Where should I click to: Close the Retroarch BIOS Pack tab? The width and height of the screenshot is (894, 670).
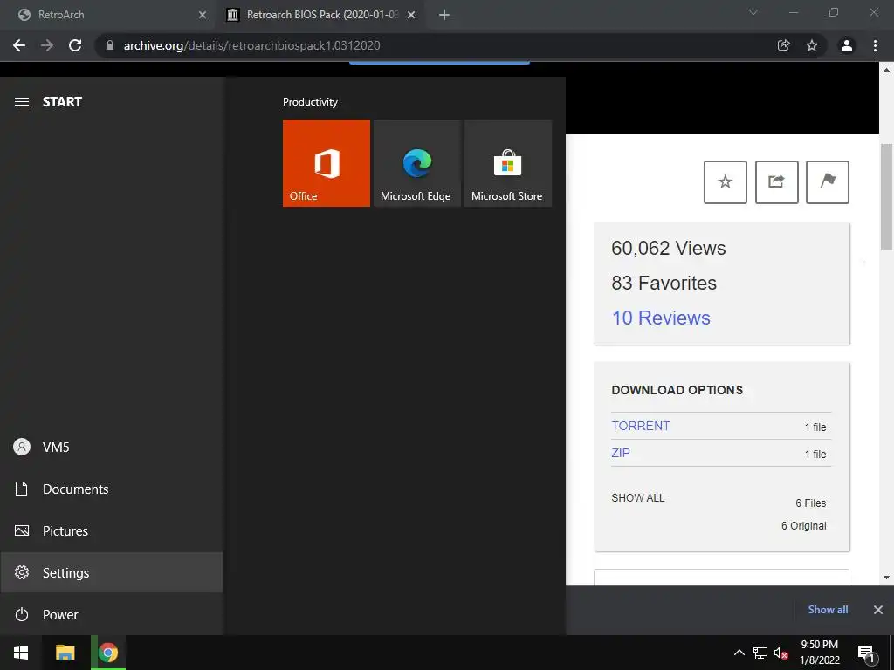click(411, 15)
